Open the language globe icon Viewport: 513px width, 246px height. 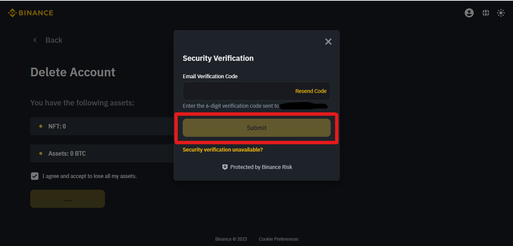tap(486, 13)
